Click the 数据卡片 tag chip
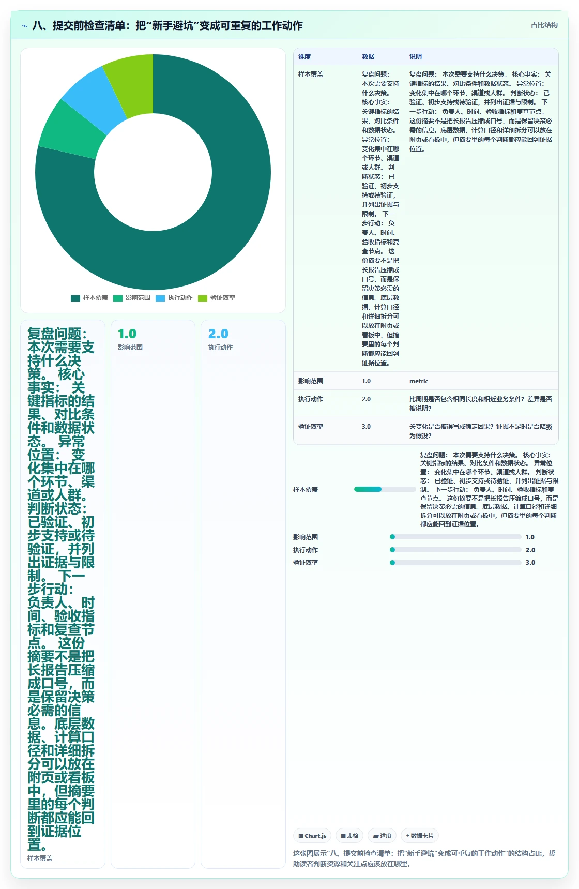The image size is (579, 889). tap(420, 836)
